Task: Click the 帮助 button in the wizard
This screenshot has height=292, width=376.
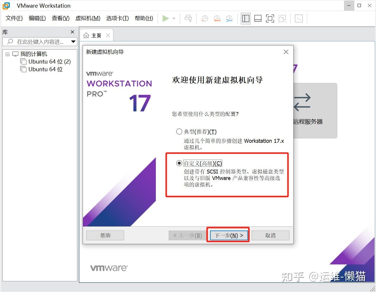Action: point(105,235)
